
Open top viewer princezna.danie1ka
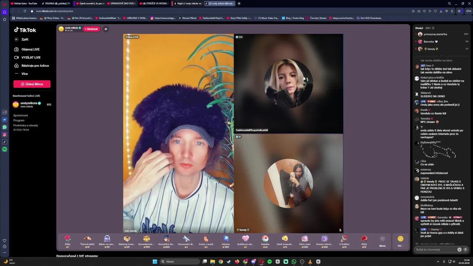442,34
